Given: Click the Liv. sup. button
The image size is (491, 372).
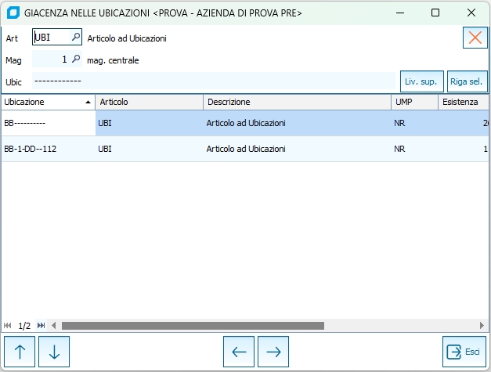Looking at the screenshot, I should coord(422,81).
